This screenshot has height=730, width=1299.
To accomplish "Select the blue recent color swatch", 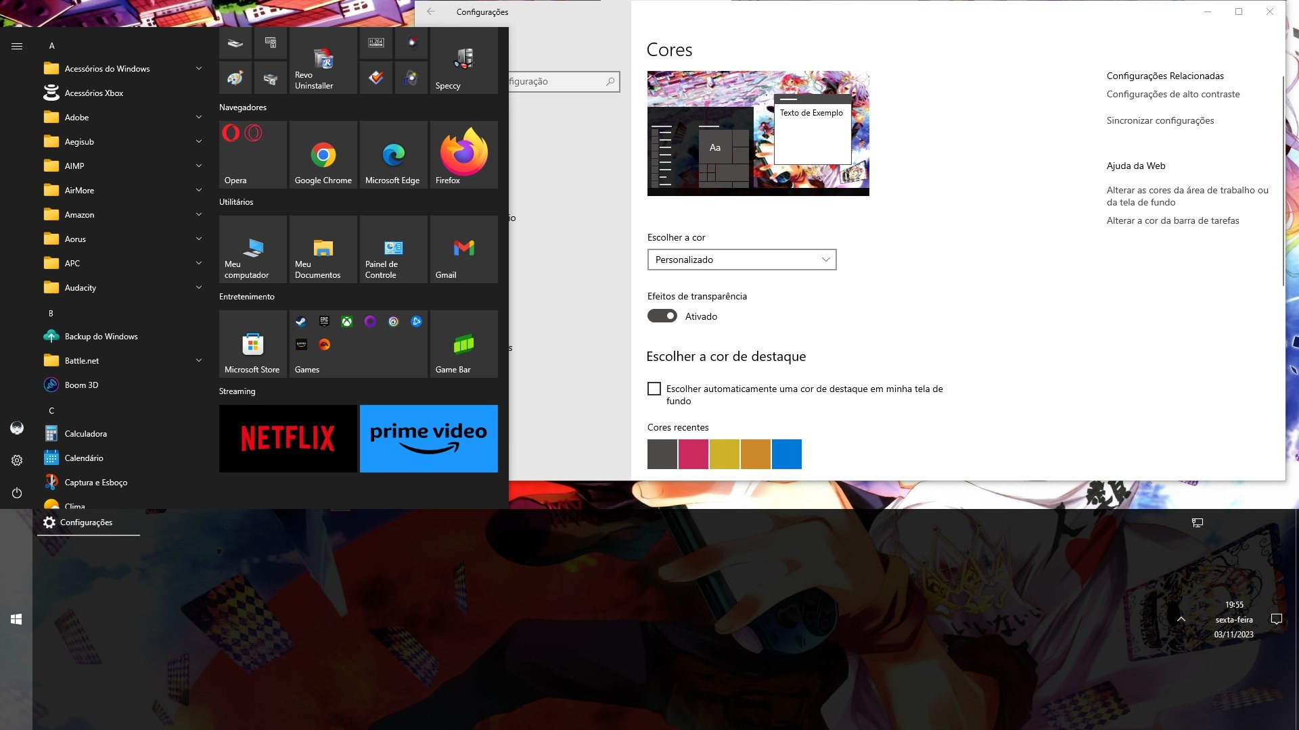I will [x=786, y=454].
